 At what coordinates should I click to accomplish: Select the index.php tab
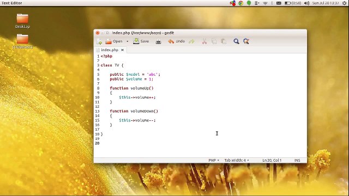[110, 50]
